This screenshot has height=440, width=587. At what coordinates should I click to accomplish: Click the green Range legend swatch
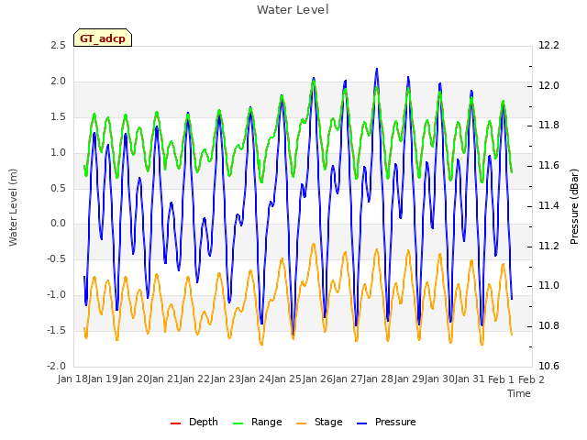pos(238,423)
